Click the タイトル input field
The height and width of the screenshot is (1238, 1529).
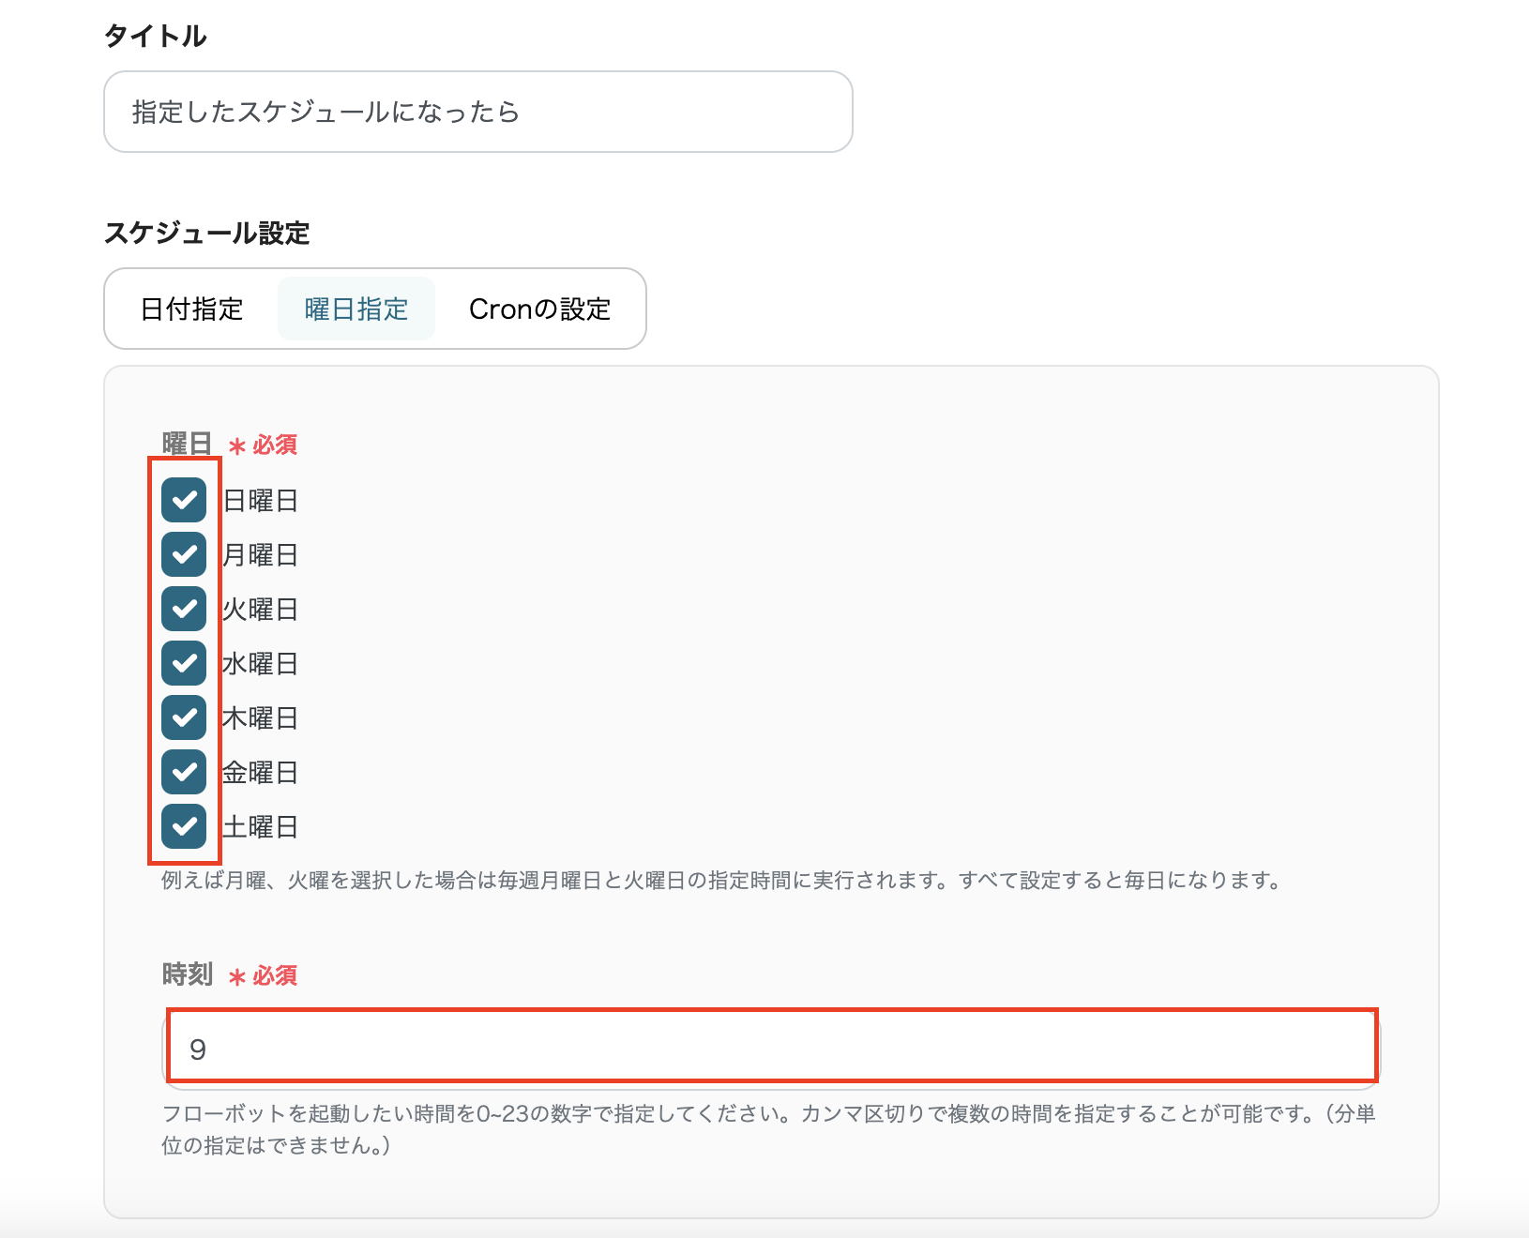[x=478, y=112]
